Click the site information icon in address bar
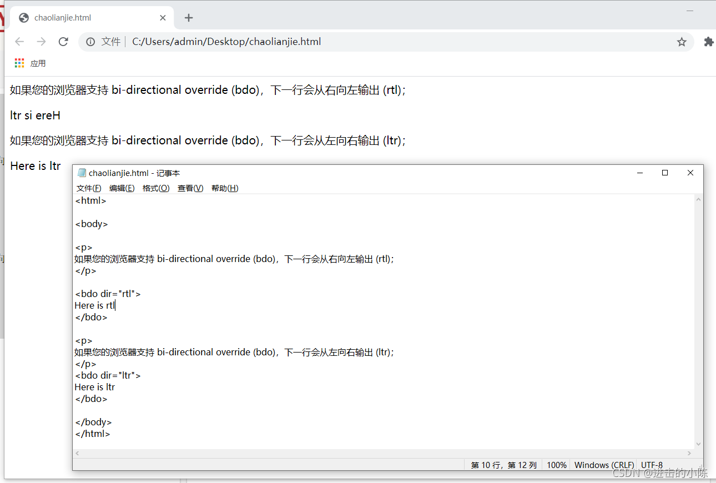 90,42
